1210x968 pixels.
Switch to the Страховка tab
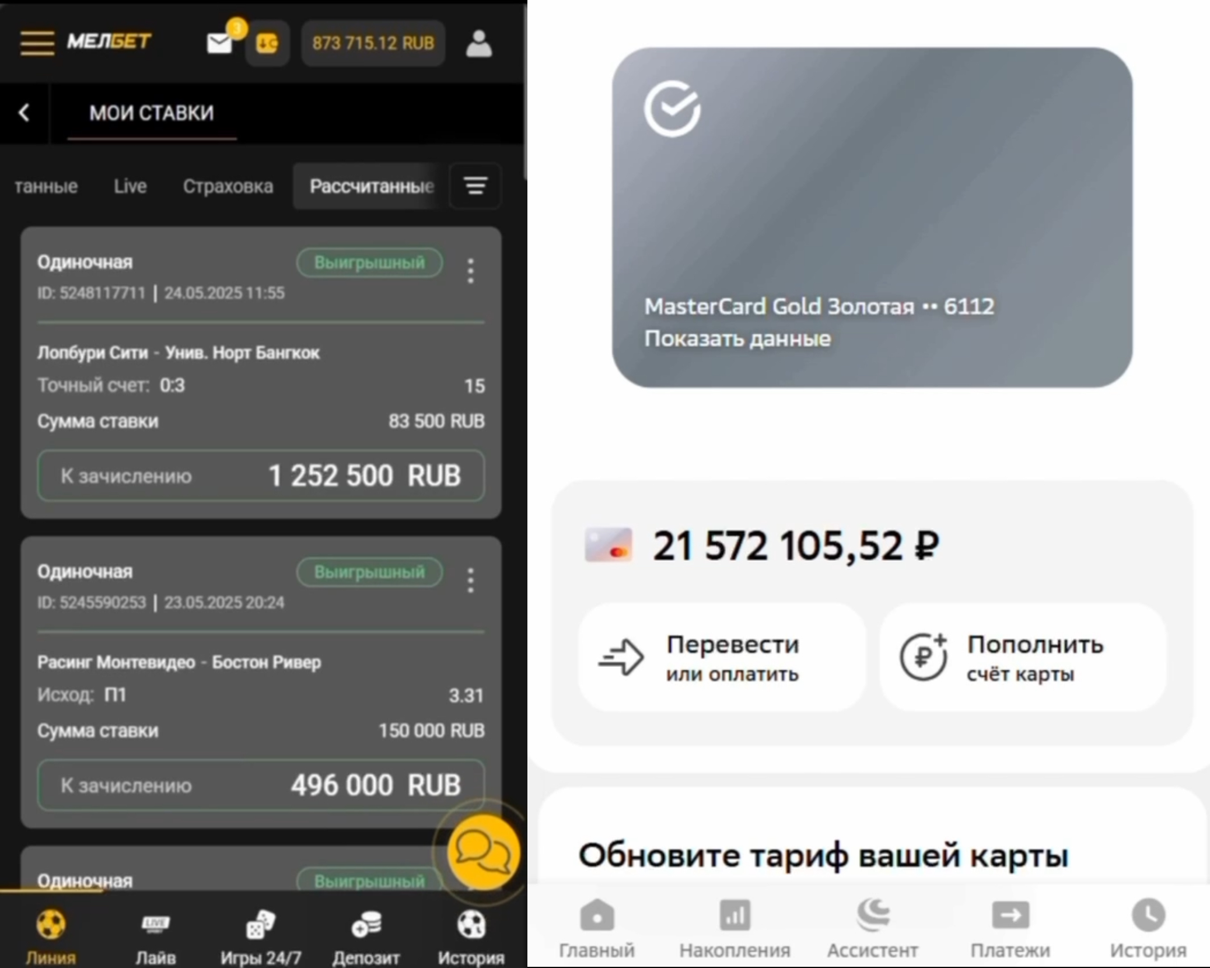[x=228, y=186]
